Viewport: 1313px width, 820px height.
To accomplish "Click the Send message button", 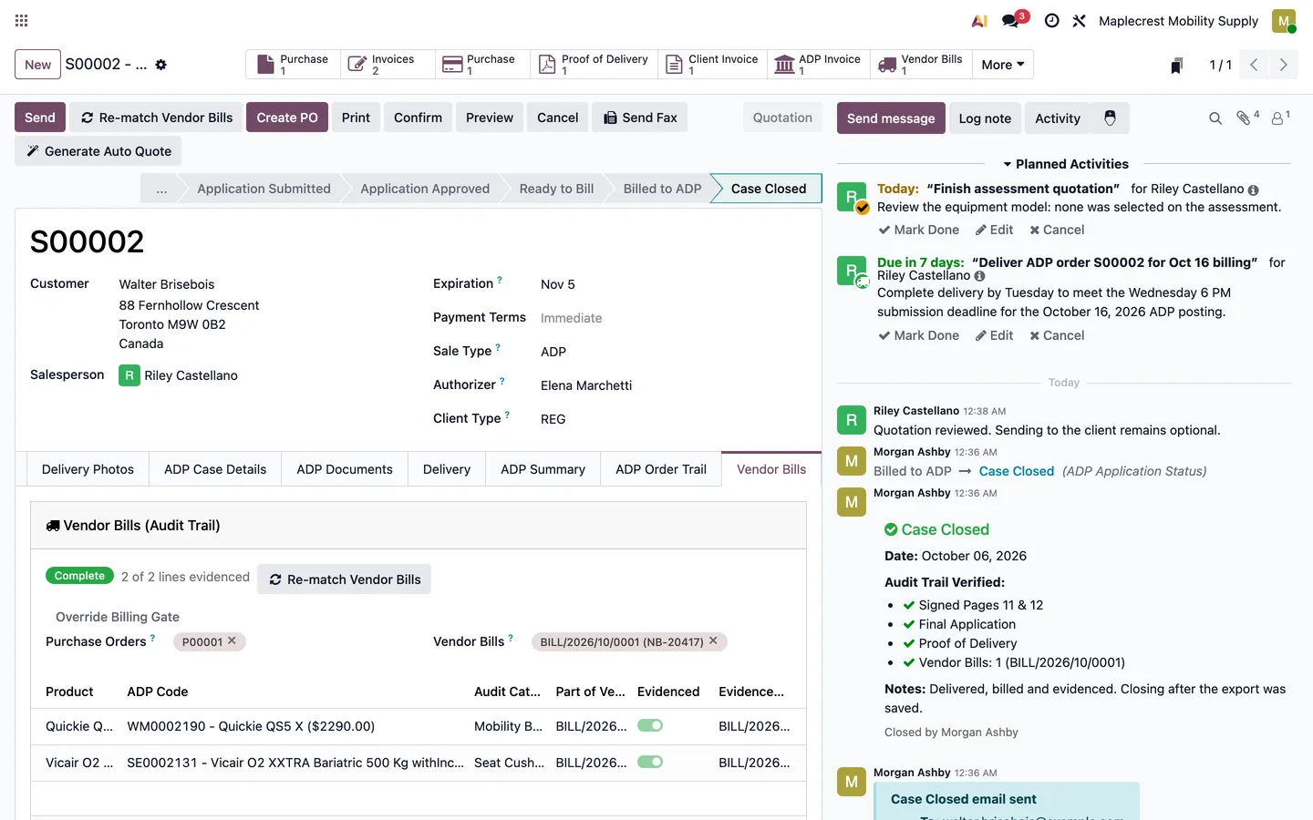I will pos(891,118).
